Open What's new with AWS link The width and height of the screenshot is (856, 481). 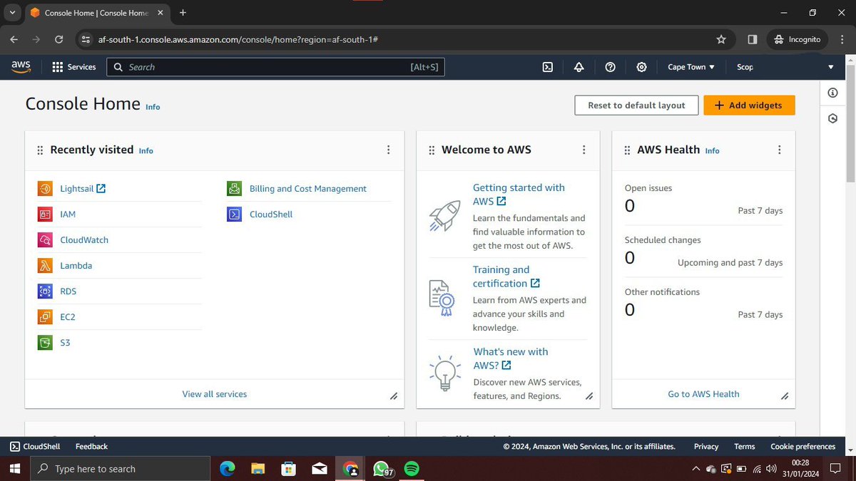[x=511, y=358]
